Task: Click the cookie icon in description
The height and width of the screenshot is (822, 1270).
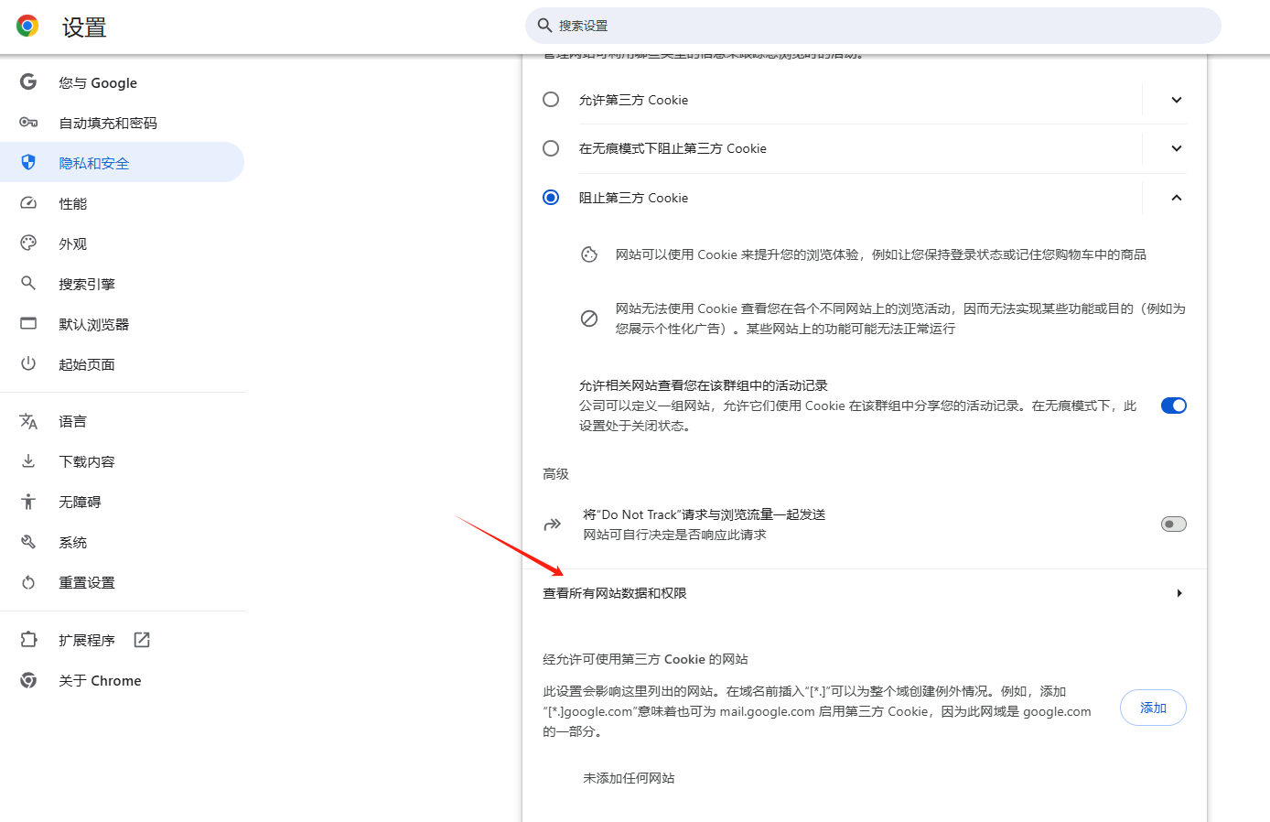Action: [589, 254]
